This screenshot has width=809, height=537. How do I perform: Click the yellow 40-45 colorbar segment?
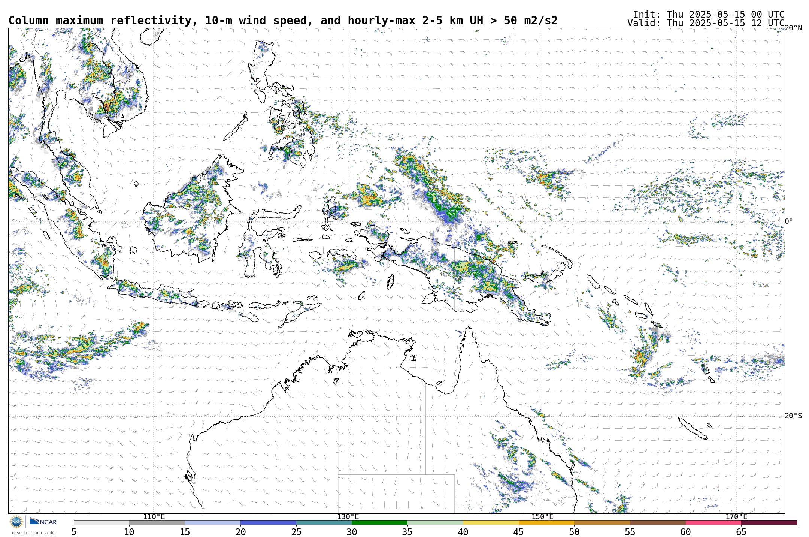click(x=491, y=522)
